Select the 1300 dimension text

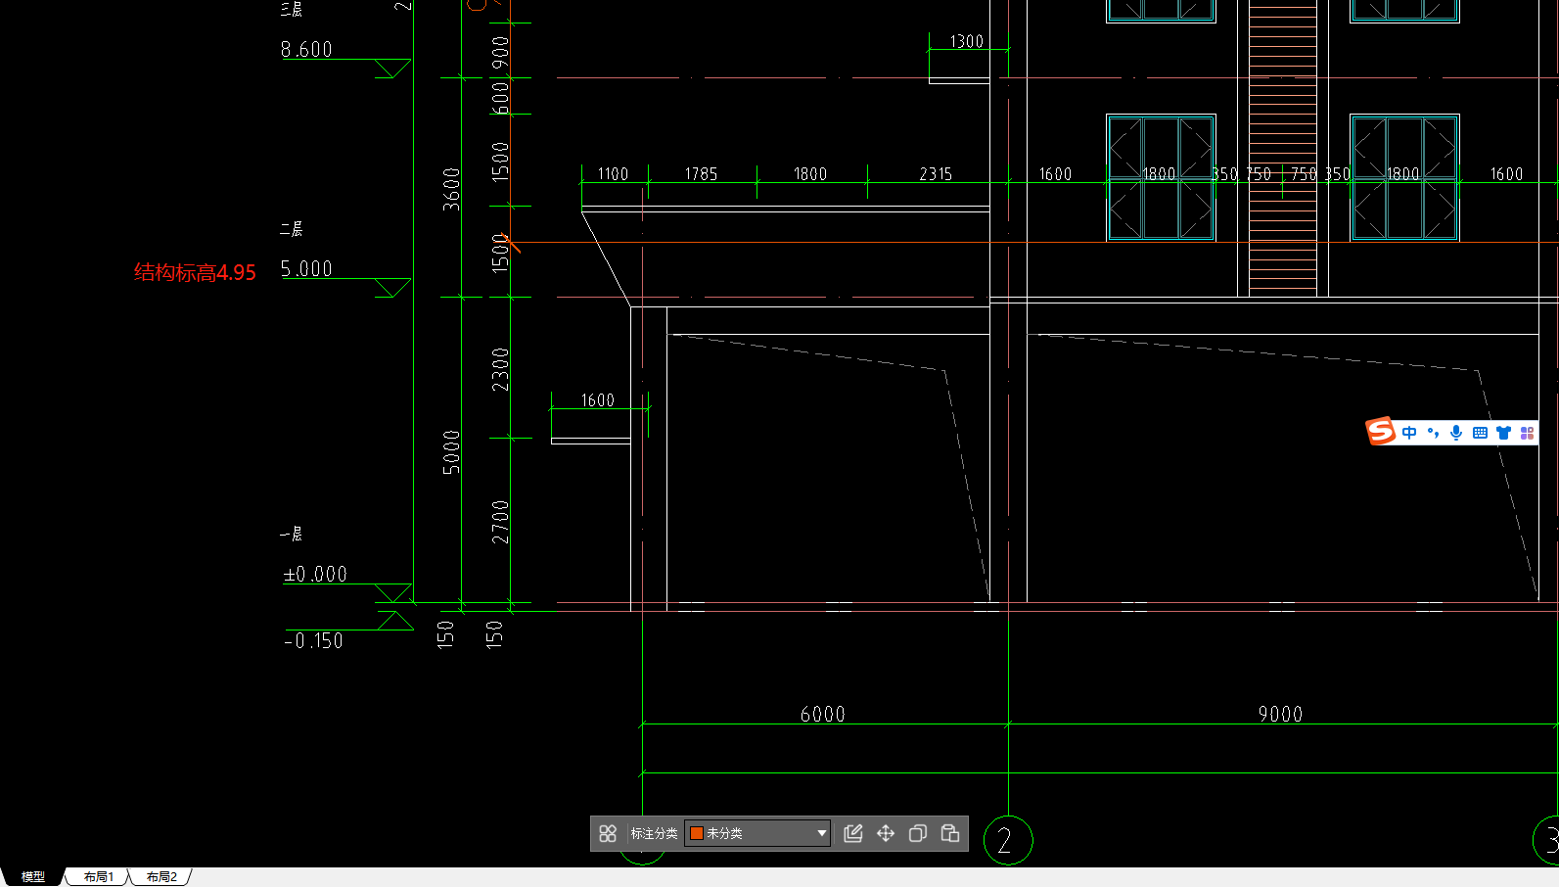967,41
